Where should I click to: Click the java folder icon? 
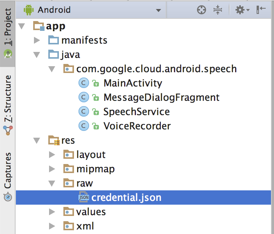tap(54, 54)
